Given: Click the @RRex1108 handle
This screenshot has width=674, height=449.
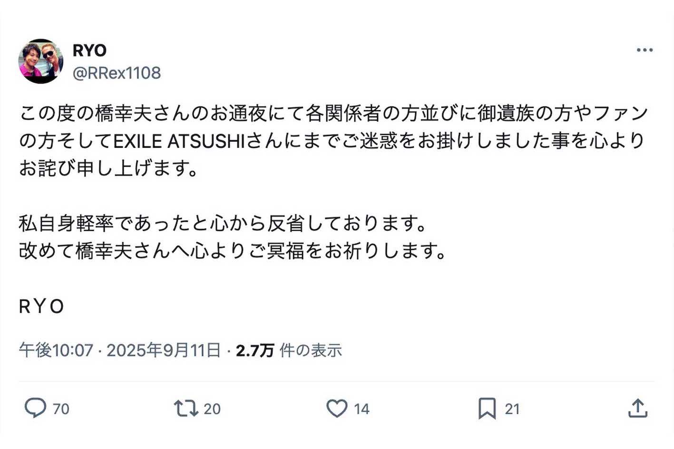Looking at the screenshot, I should tap(117, 73).
